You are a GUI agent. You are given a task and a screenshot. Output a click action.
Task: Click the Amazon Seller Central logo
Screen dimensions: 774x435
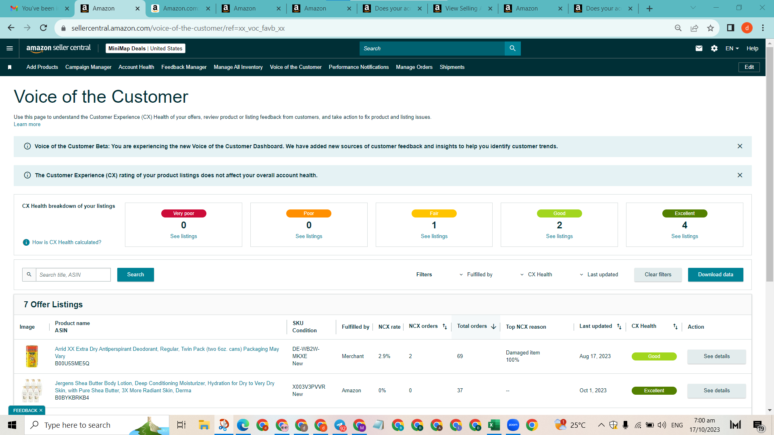[x=58, y=48]
